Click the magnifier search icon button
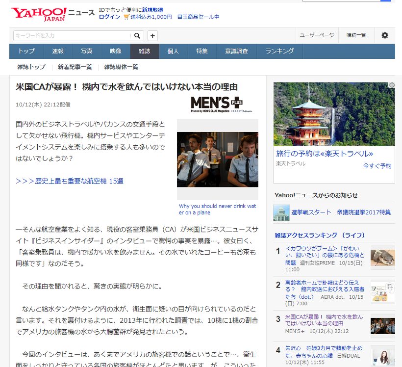The width and height of the screenshot is (402, 367). click(137, 35)
